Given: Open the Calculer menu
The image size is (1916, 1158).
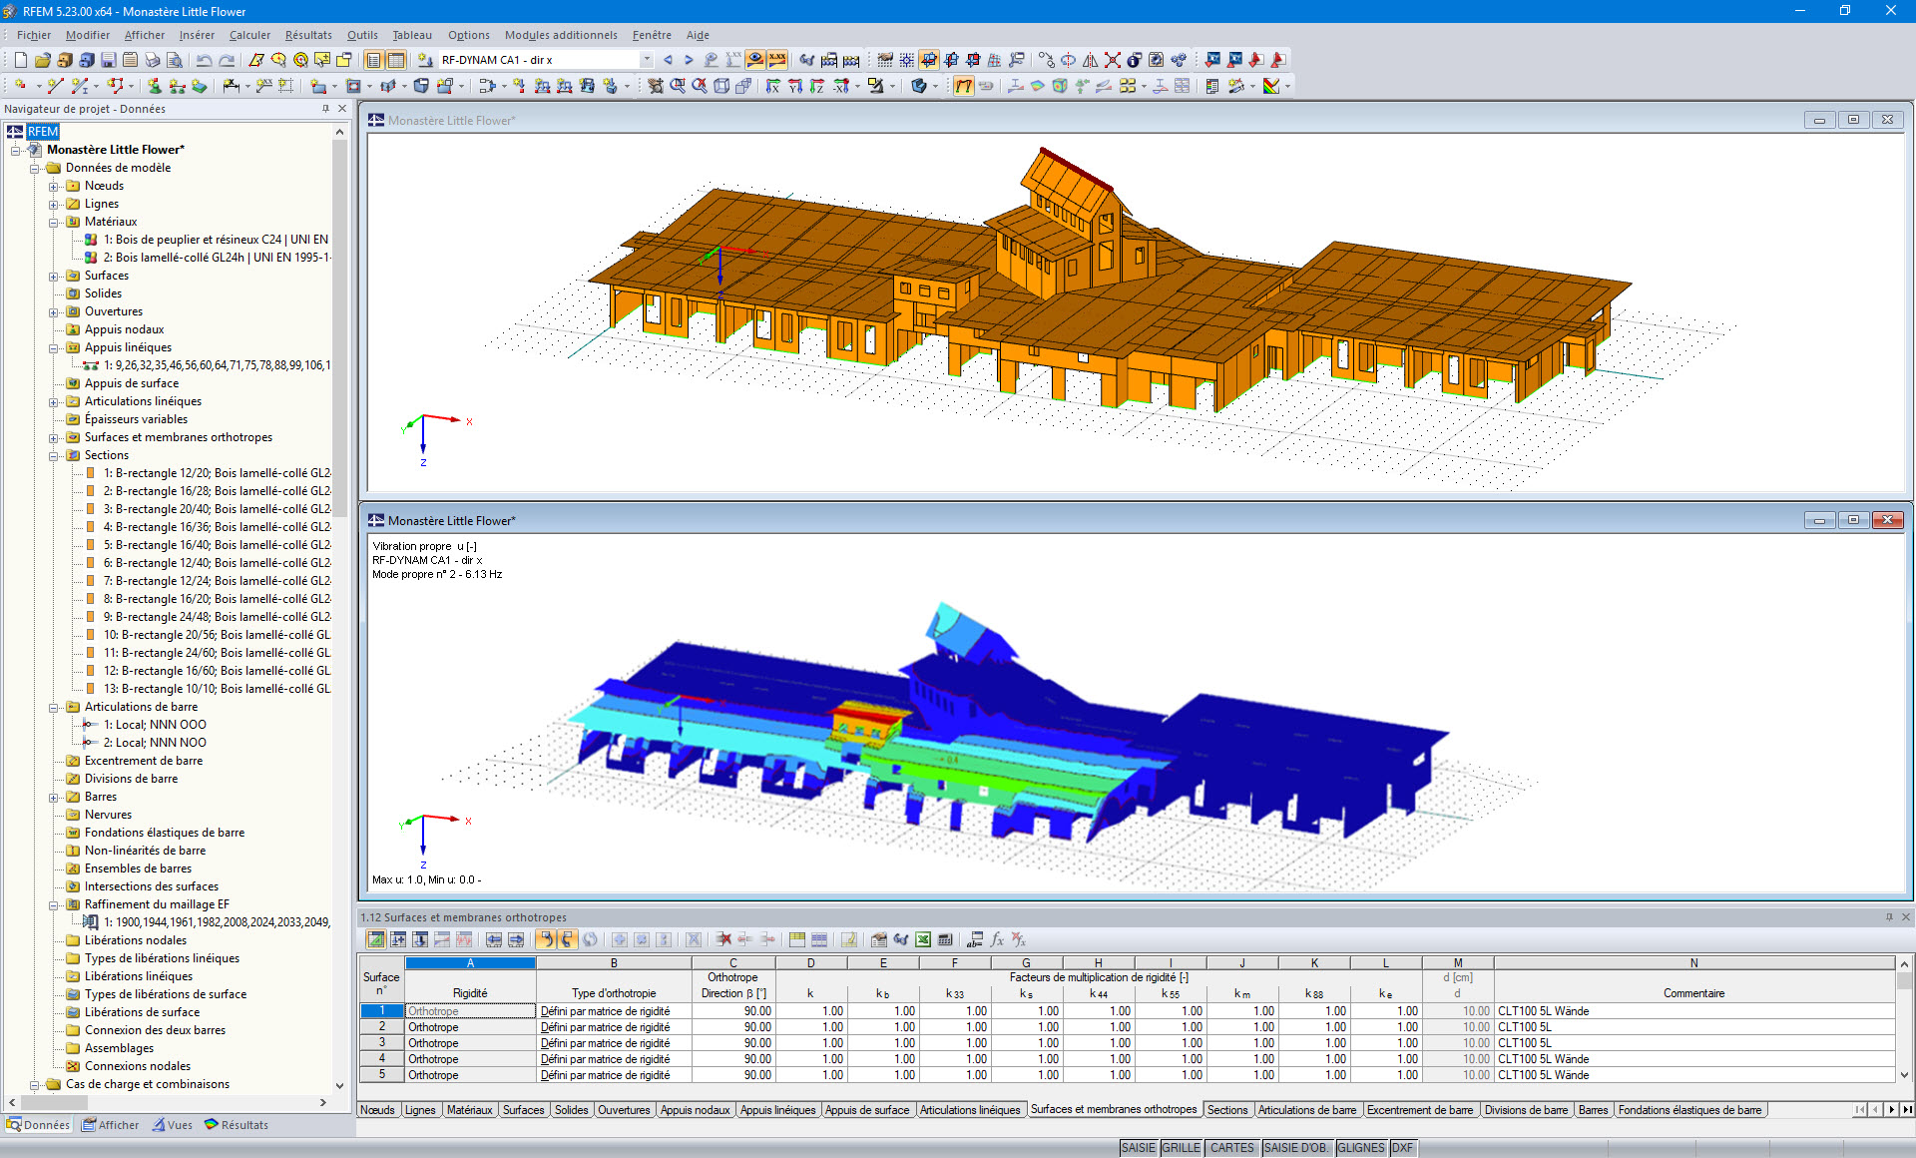Looking at the screenshot, I should 248,35.
